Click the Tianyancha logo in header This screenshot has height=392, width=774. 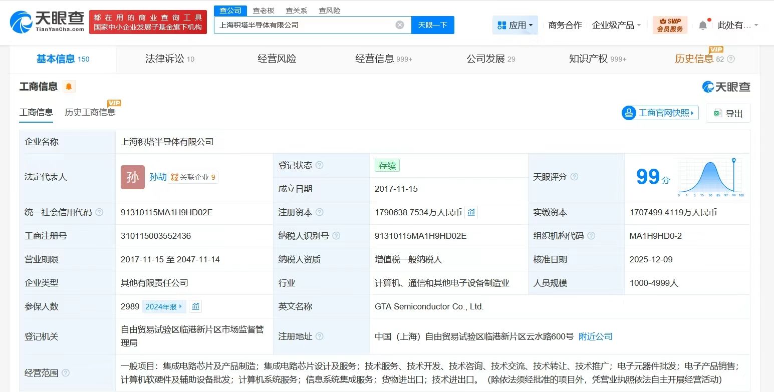(x=47, y=22)
